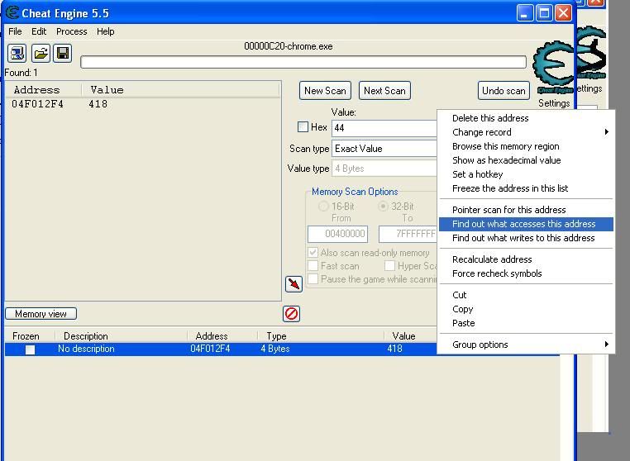Click the From address field 00400000
630x461 pixels.
(337, 234)
